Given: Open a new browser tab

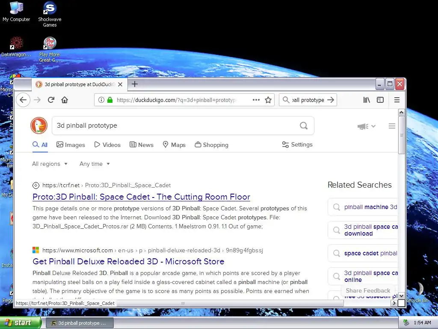Looking at the screenshot, I should click(135, 84).
